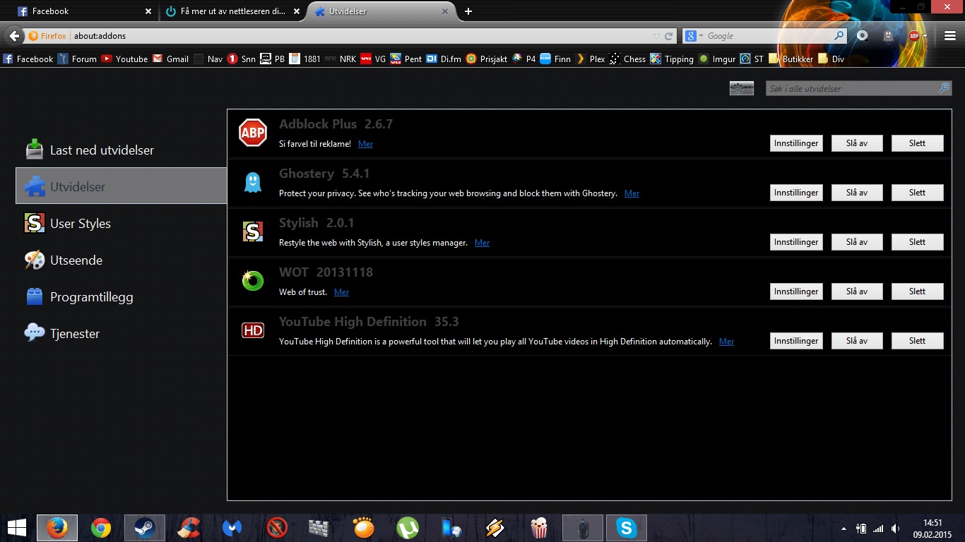This screenshot has width=965, height=542.
Task: Open Innstillinger for WOT
Action: tap(796, 291)
